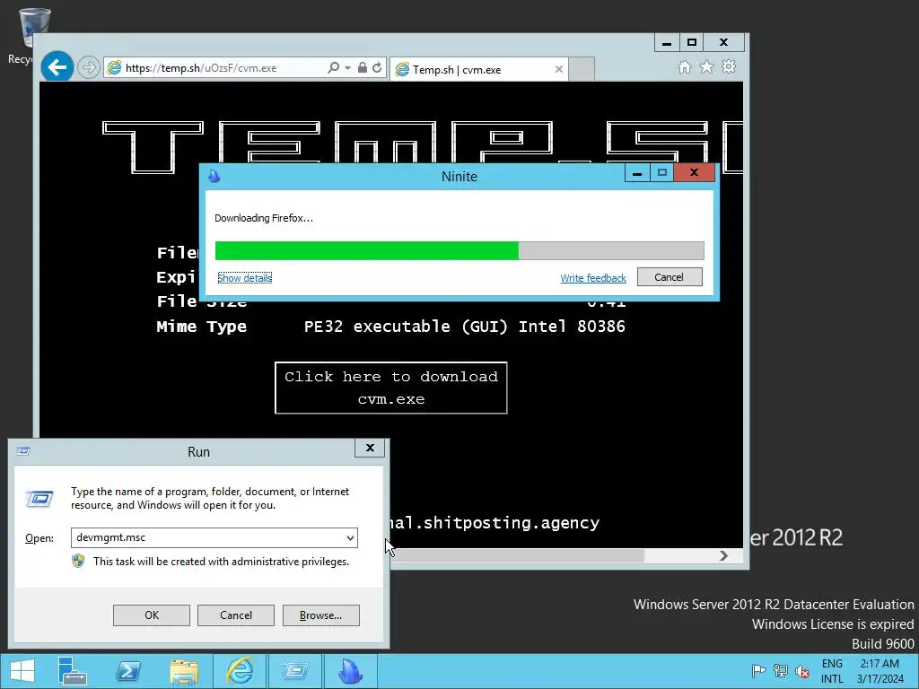Close the Internet Explorer window
This screenshot has height=689, width=919.
[724, 43]
